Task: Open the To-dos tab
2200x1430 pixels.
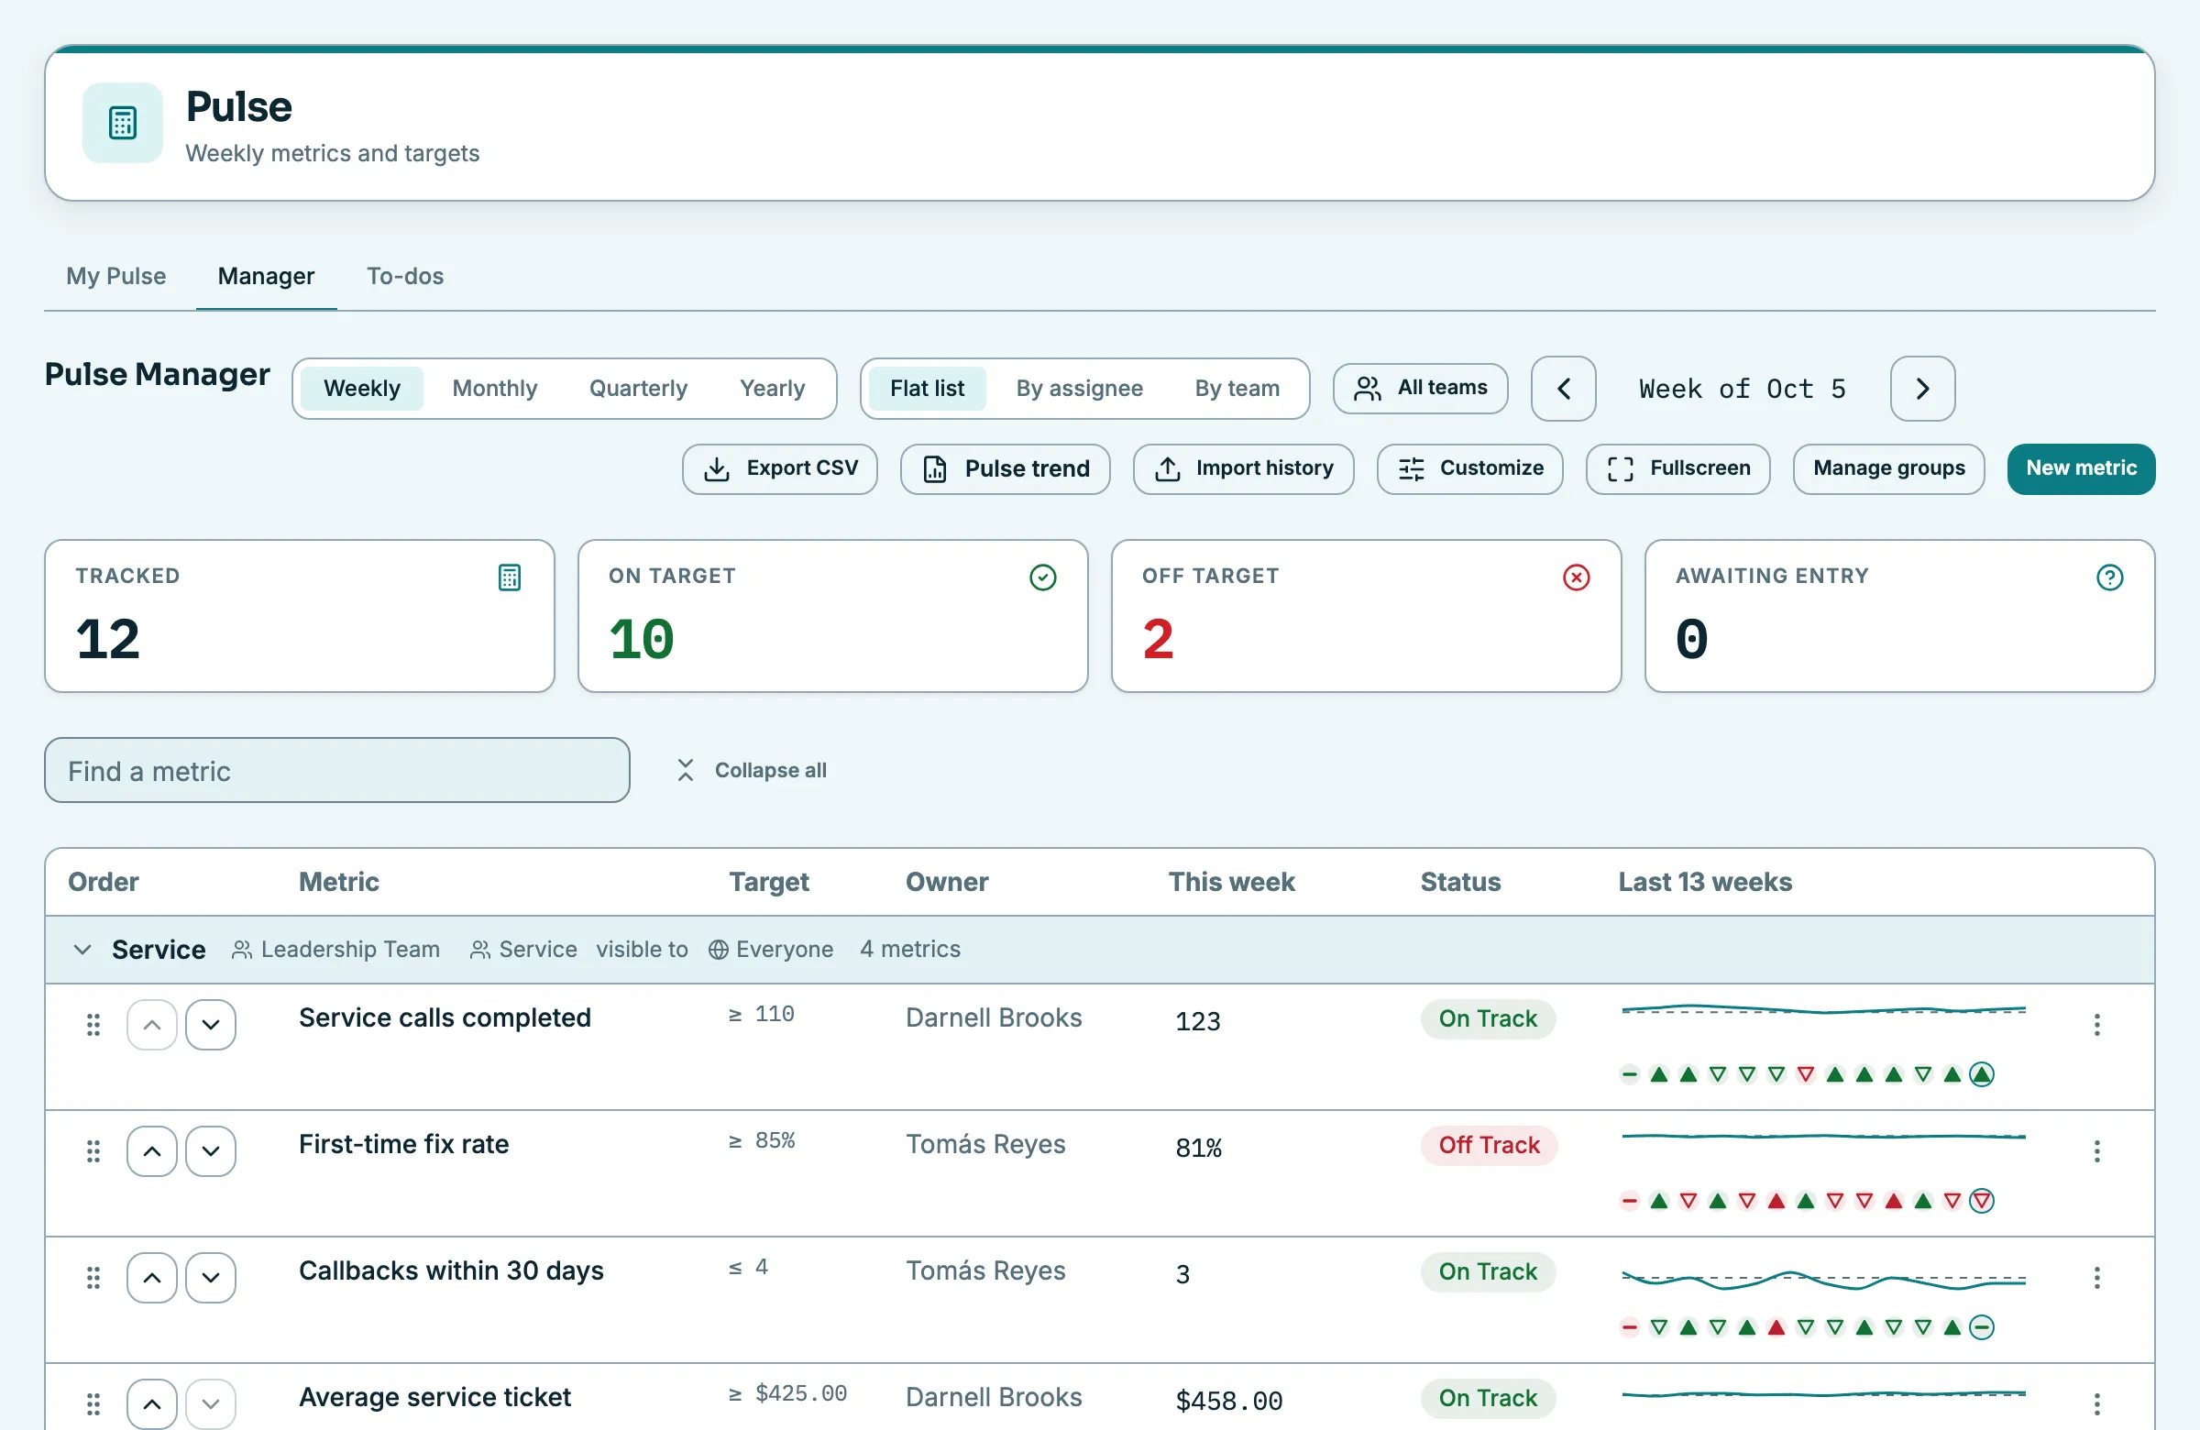Action: (x=405, y=277)
